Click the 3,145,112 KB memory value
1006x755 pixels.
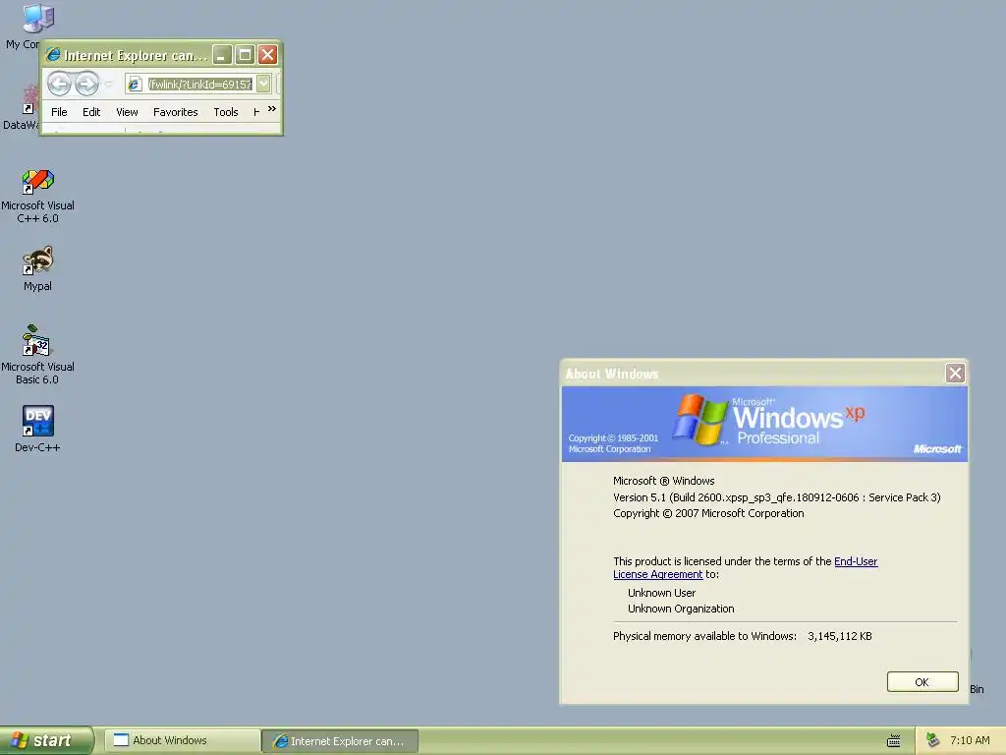(839, 636)
